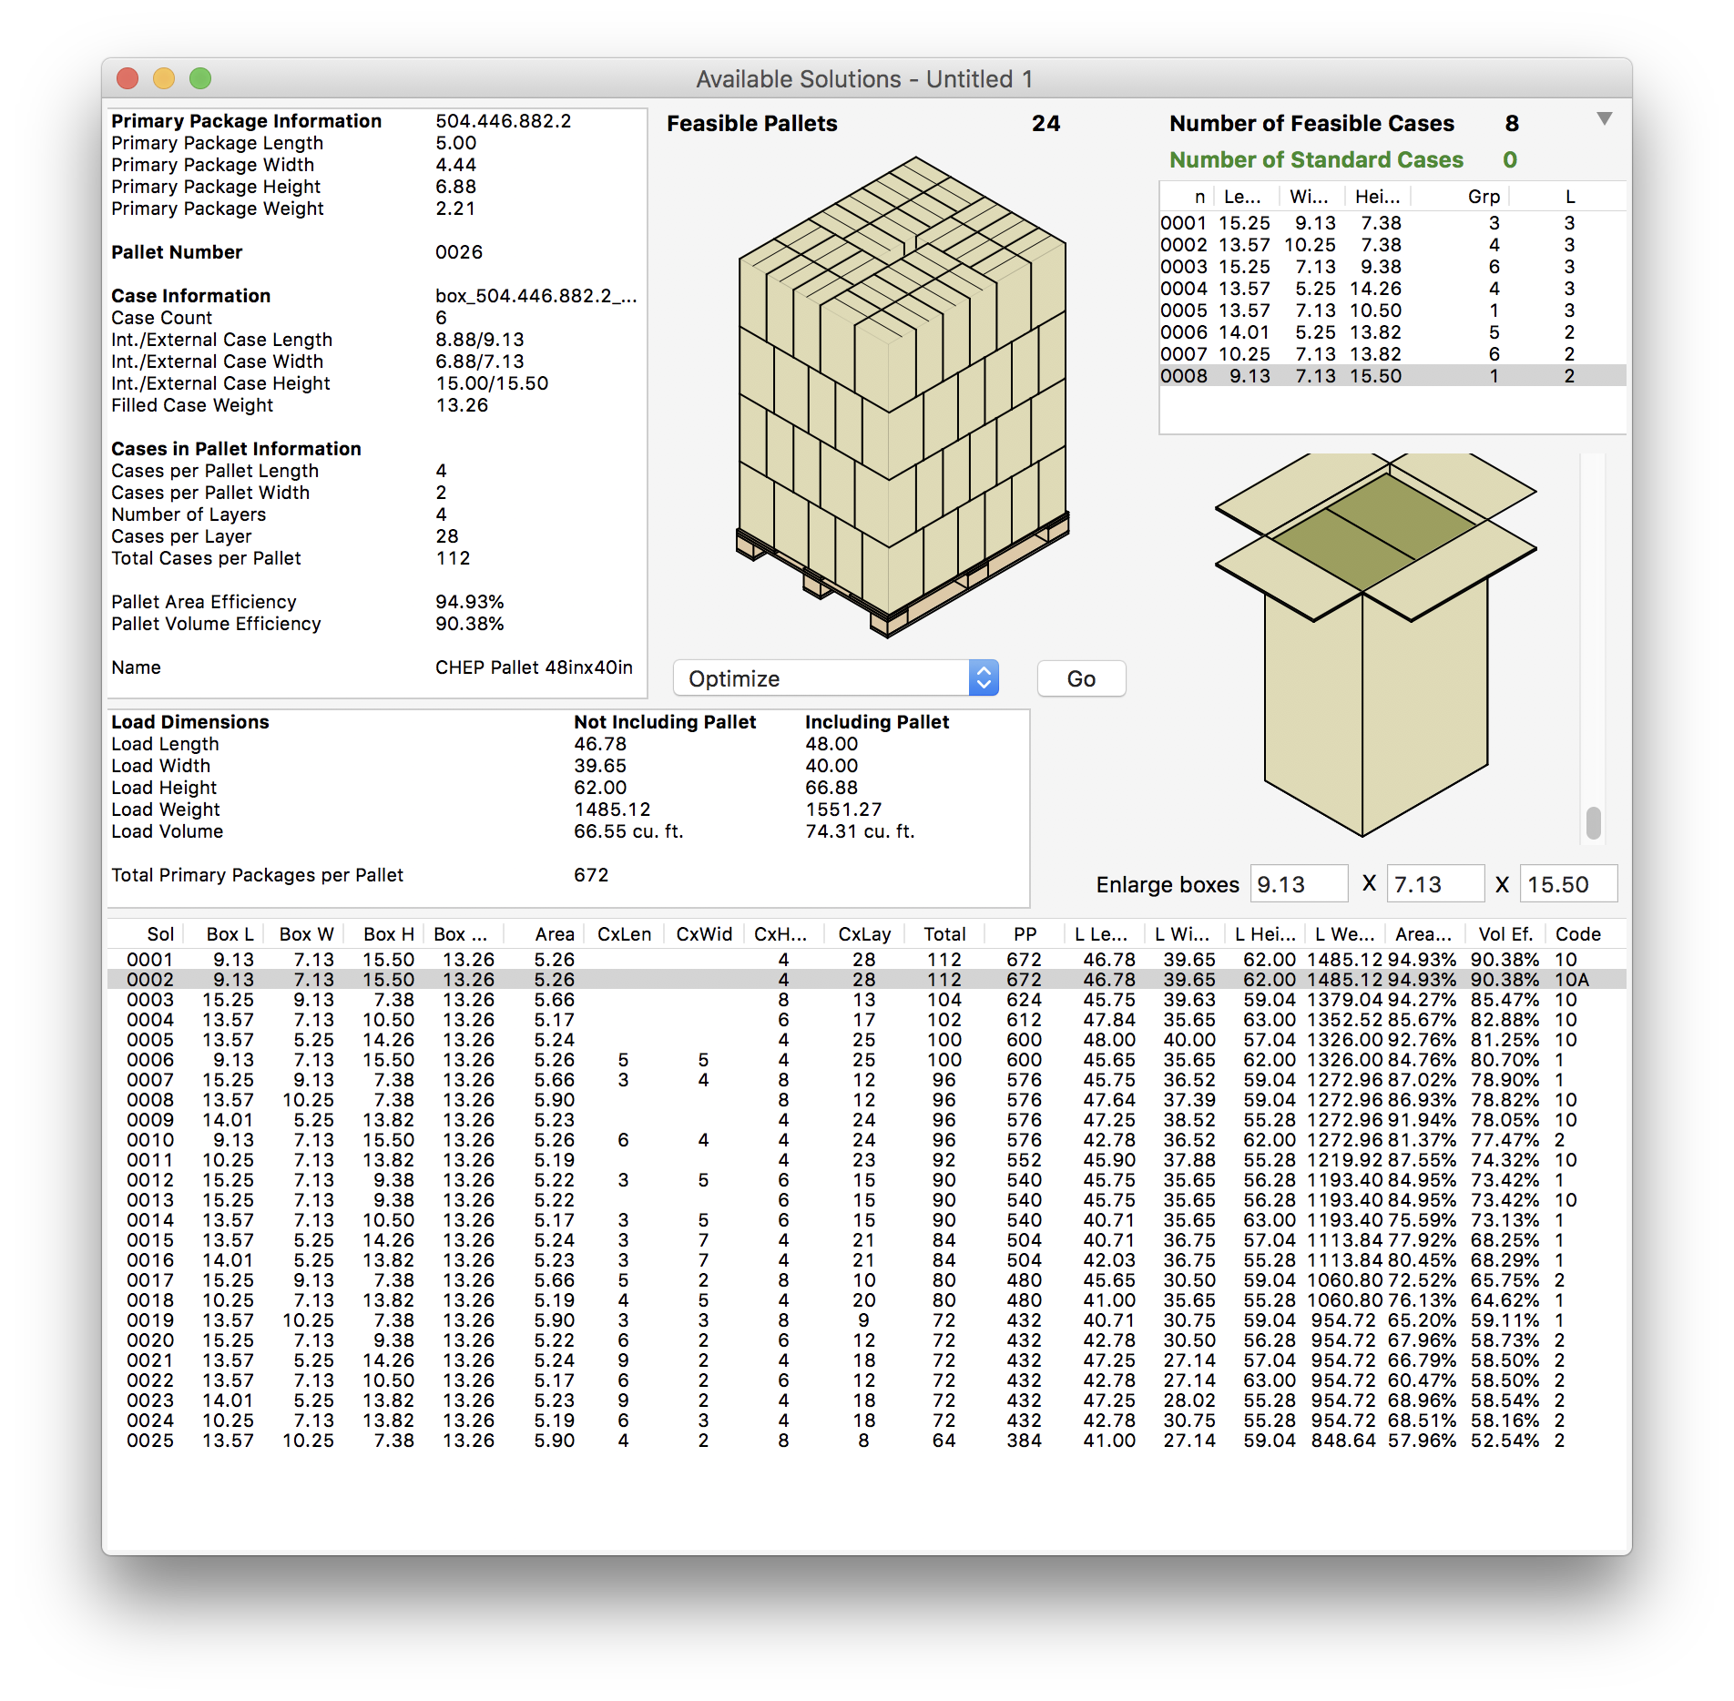Click the green zoom window button

pos(200,79)
